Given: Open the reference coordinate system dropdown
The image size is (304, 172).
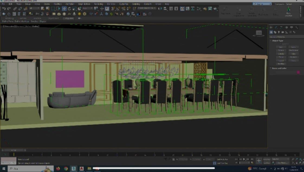Looking at the screenshot, I should 88,8.
